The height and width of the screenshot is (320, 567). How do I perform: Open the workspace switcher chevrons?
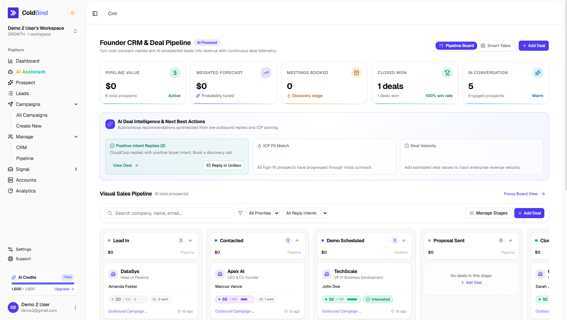(75, 31)
